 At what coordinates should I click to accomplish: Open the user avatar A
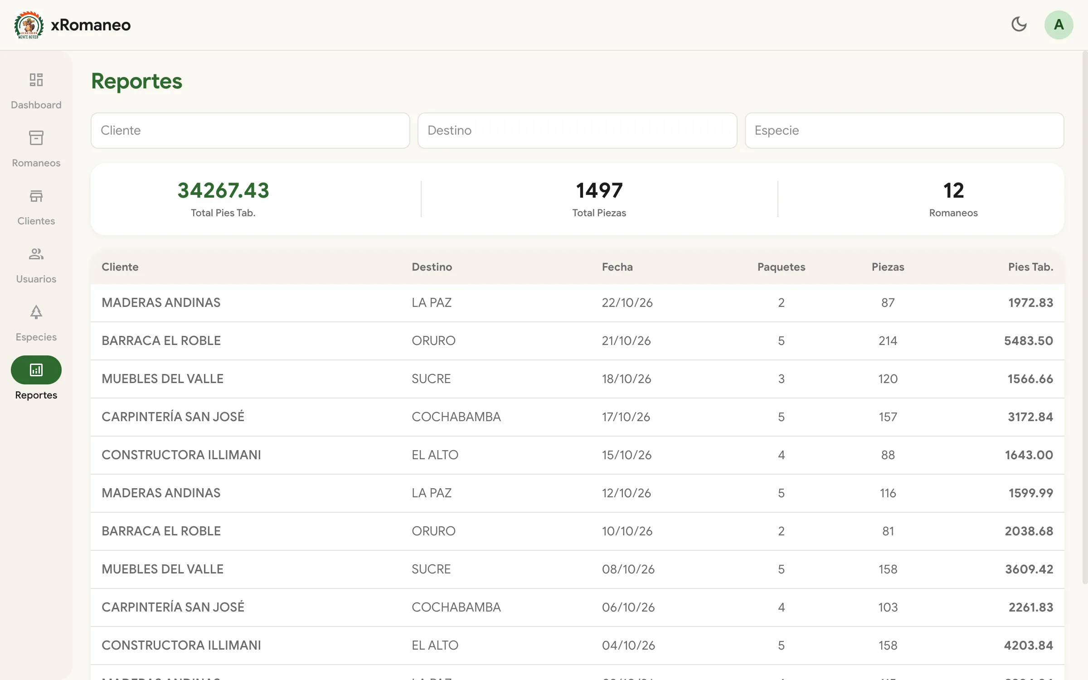[1059, 24]
